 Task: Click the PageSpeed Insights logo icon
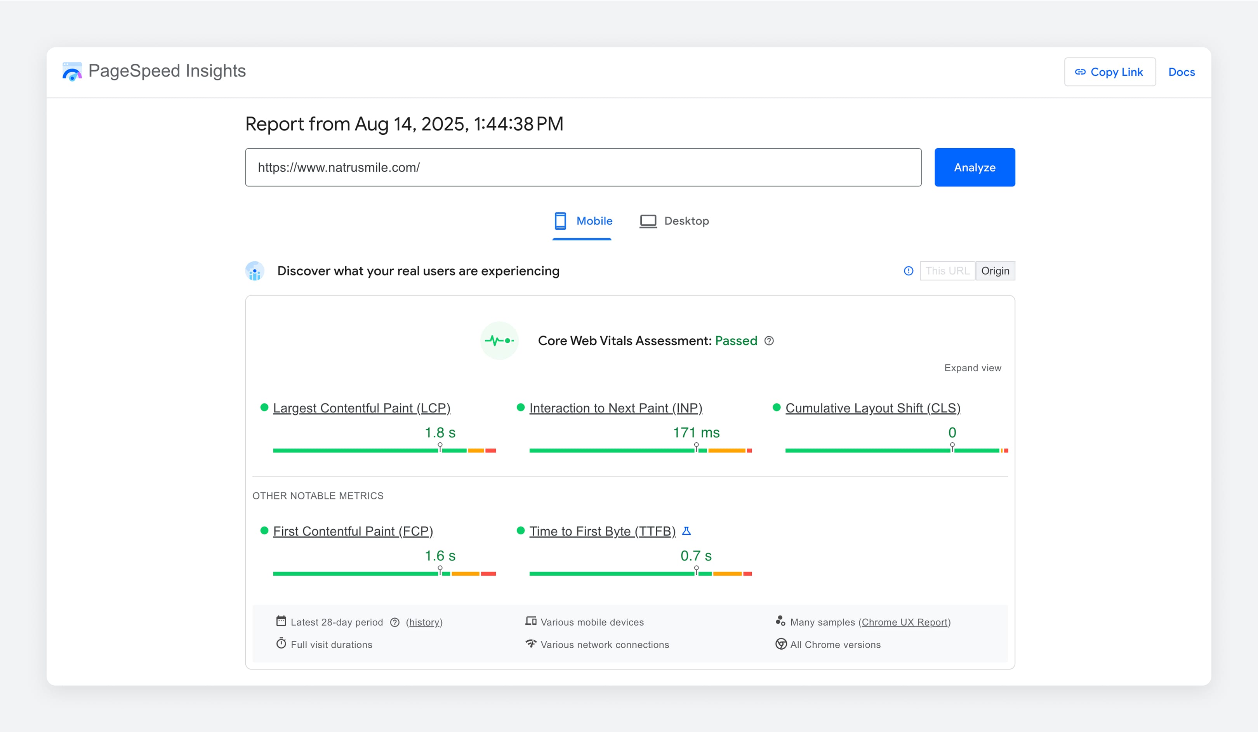[72, 71]
